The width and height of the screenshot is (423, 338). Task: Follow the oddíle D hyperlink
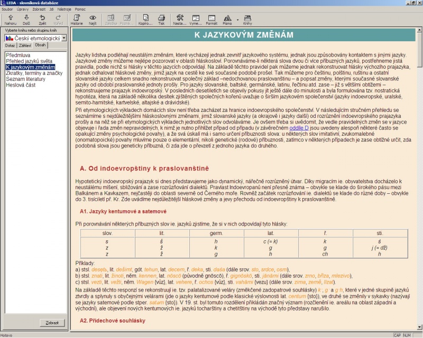pyautogui.click(x=299, y=128)
